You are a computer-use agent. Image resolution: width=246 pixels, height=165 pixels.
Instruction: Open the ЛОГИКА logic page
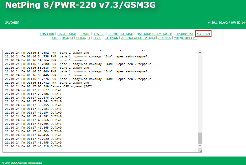point(164,38)
